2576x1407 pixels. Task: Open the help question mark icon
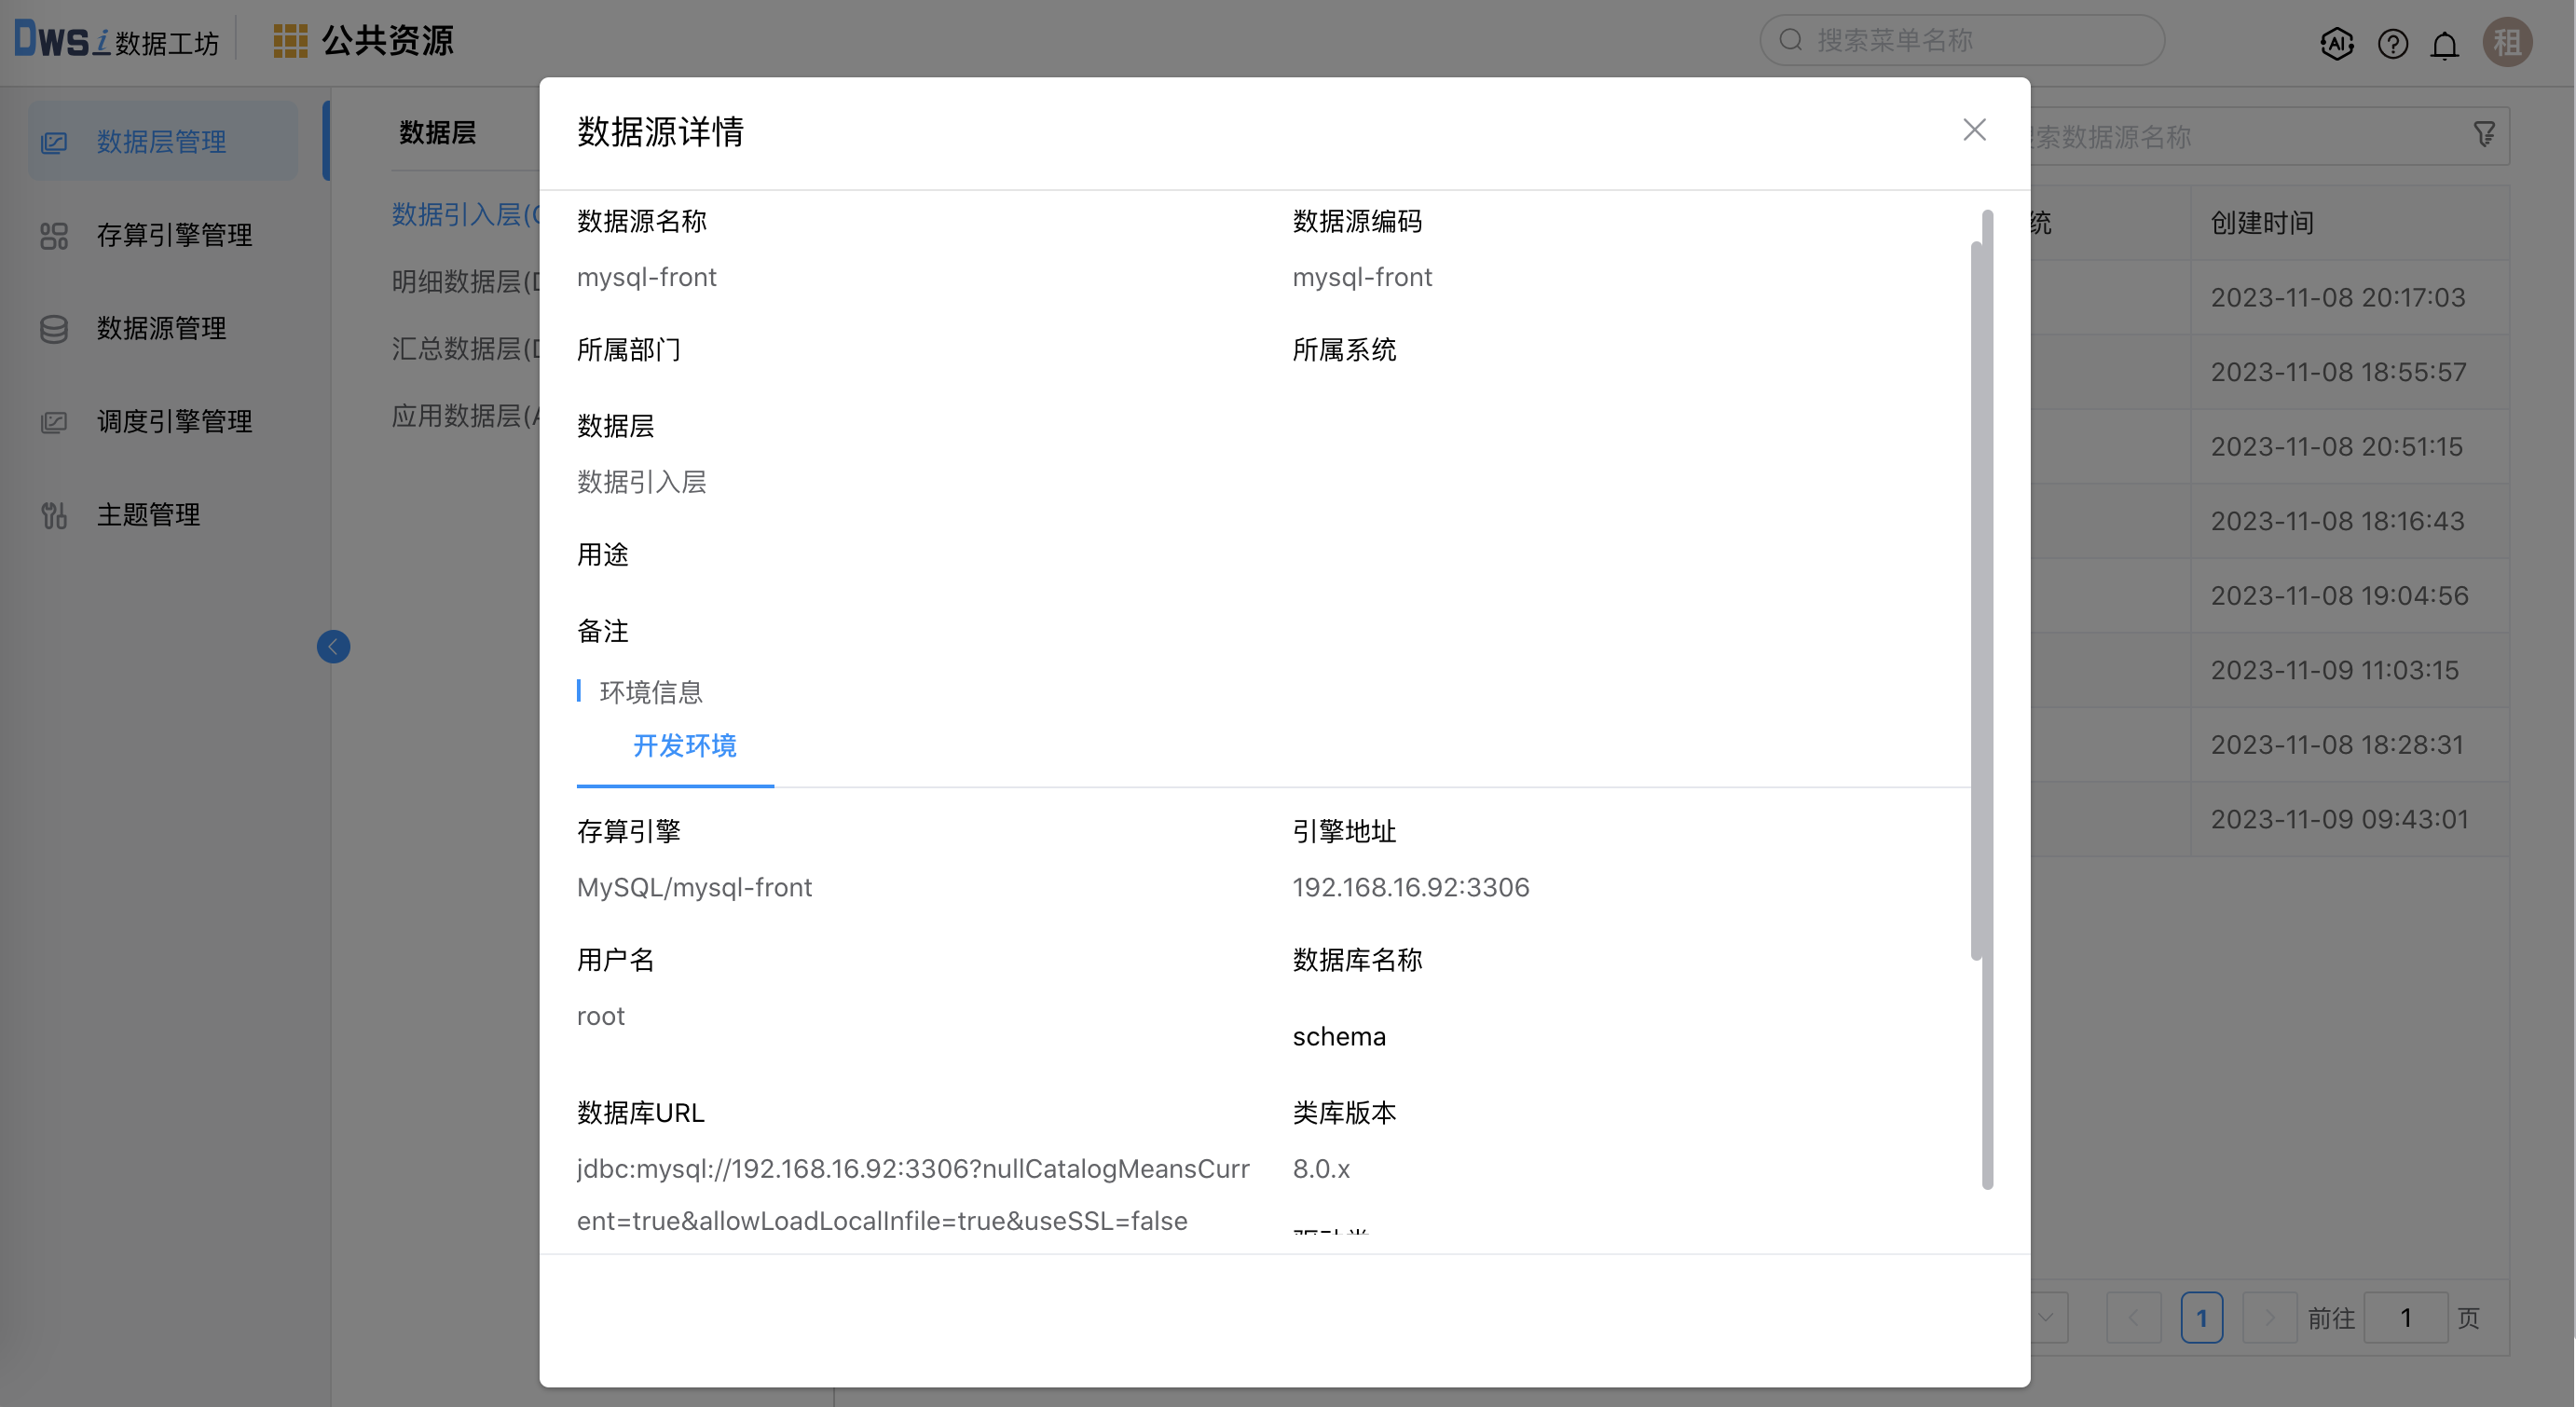point(2392,43)
